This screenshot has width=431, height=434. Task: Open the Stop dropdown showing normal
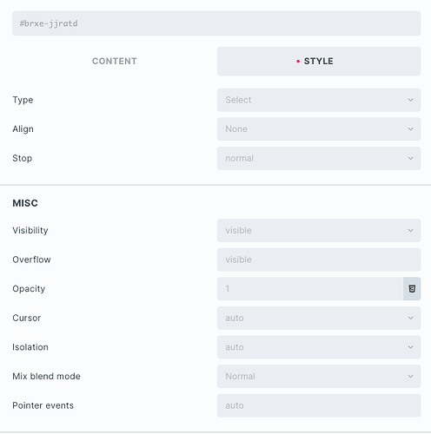[x=319, y=158]
